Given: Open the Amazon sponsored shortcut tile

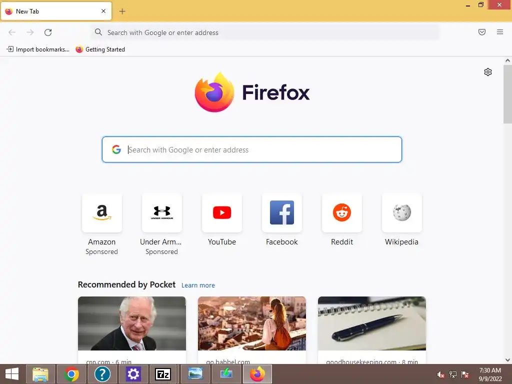Looking at the screenshot, I should coord(102,213).
